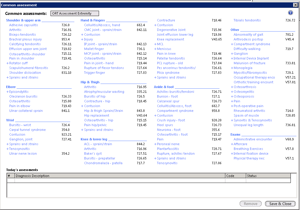
Task: Click the # column header
Action: [x=11, y=176]
